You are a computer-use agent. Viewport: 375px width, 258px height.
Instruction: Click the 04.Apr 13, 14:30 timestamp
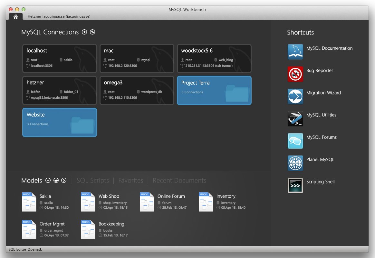point(56,207)
